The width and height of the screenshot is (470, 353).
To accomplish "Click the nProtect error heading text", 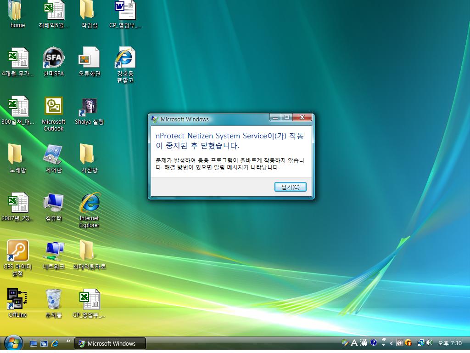I will (x=229, y=141).
